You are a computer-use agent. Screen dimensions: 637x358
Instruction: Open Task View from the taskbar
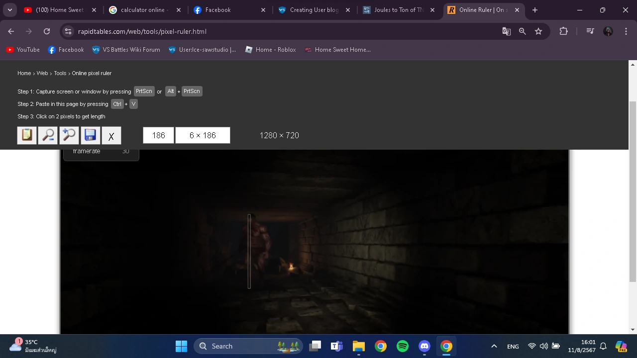pos(315,346)
